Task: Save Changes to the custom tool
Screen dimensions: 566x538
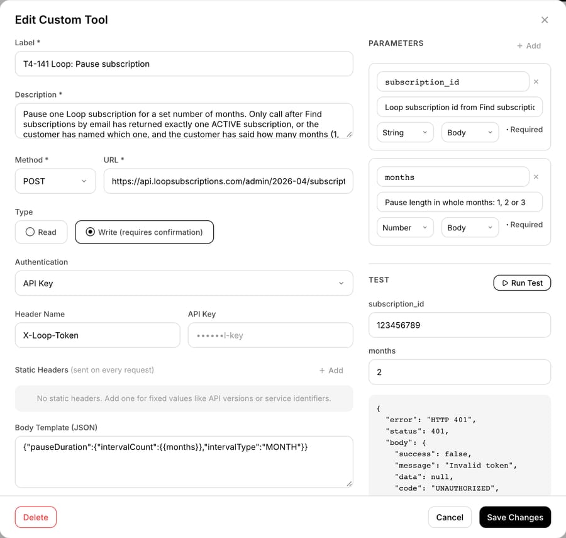Action: [x=514, y=517]
